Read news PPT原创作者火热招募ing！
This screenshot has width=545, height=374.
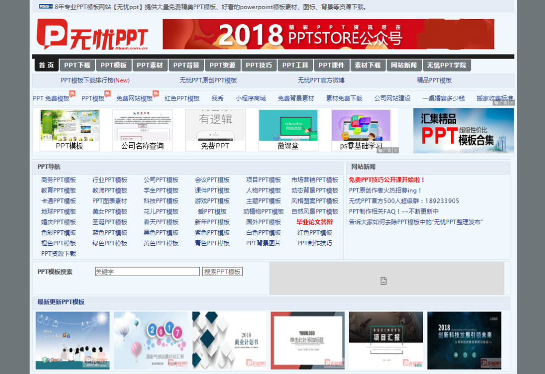[385, 190]
